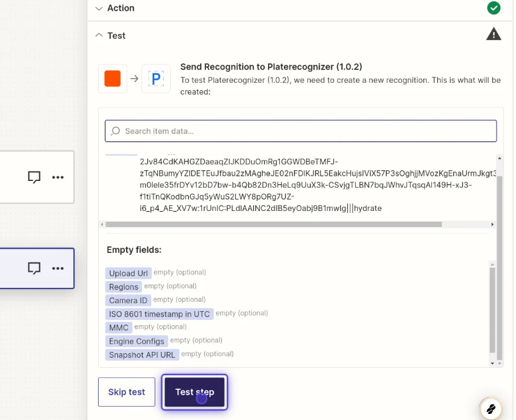Open comment on the upper step card

pos(34,177)
